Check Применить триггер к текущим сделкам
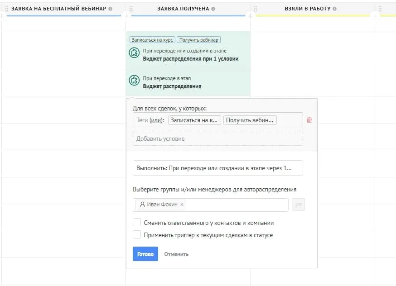Viewport: 396px width, 286px height. [x=137, y=235]
